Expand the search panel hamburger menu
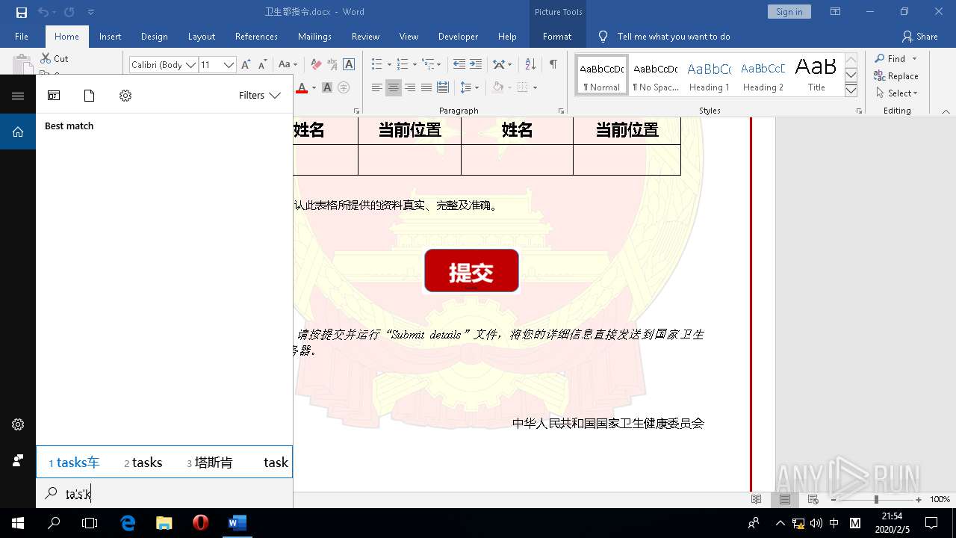 click(x=18, y=96)
